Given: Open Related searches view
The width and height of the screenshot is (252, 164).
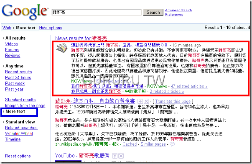Looking at the screenshot, I should (21, 128).
